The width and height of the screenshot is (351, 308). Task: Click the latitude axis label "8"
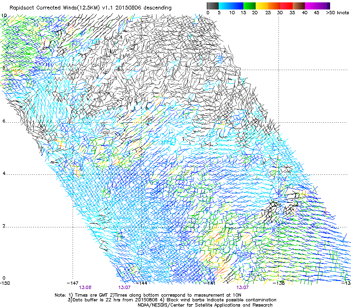point(4,68)
